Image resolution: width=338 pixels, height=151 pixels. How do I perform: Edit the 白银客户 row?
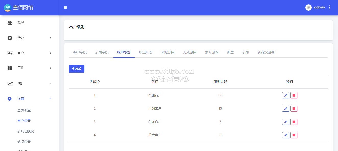[285, 122]
